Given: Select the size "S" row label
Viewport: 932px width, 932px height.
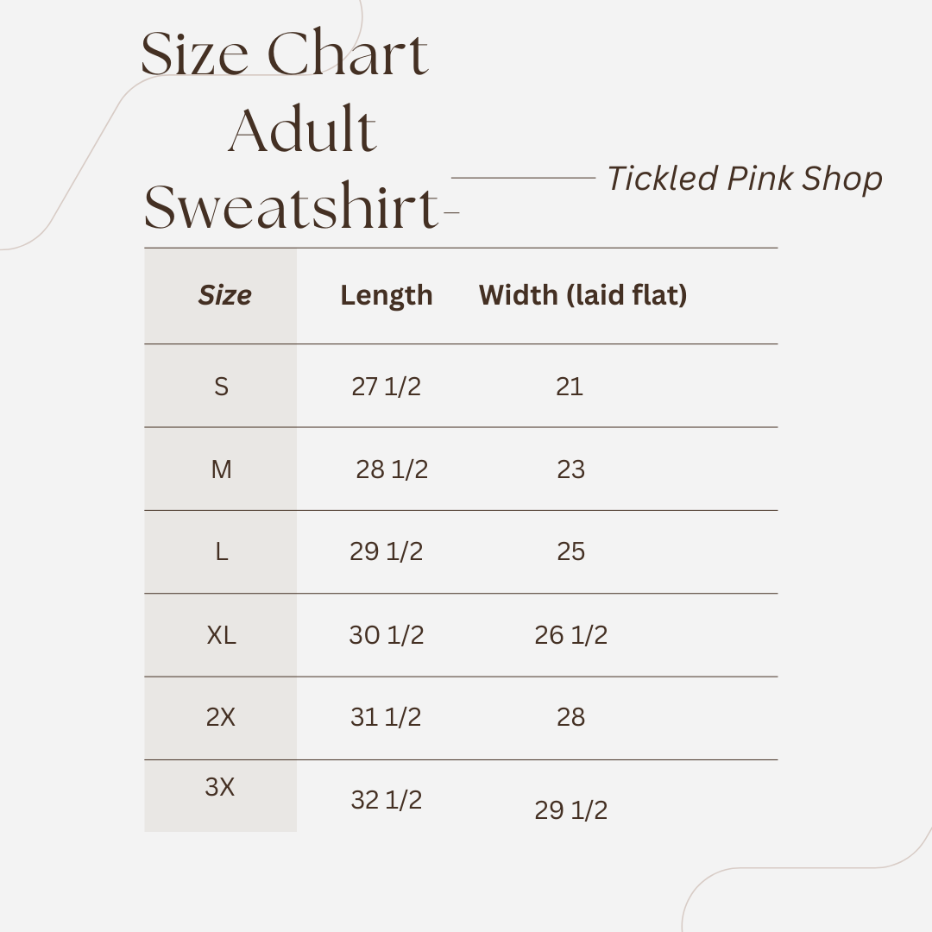Looking at the screenshot, I should [222, 387].
